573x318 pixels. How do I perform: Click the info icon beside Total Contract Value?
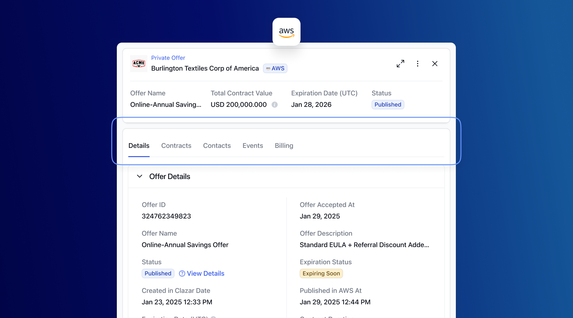tap(274, 105)
